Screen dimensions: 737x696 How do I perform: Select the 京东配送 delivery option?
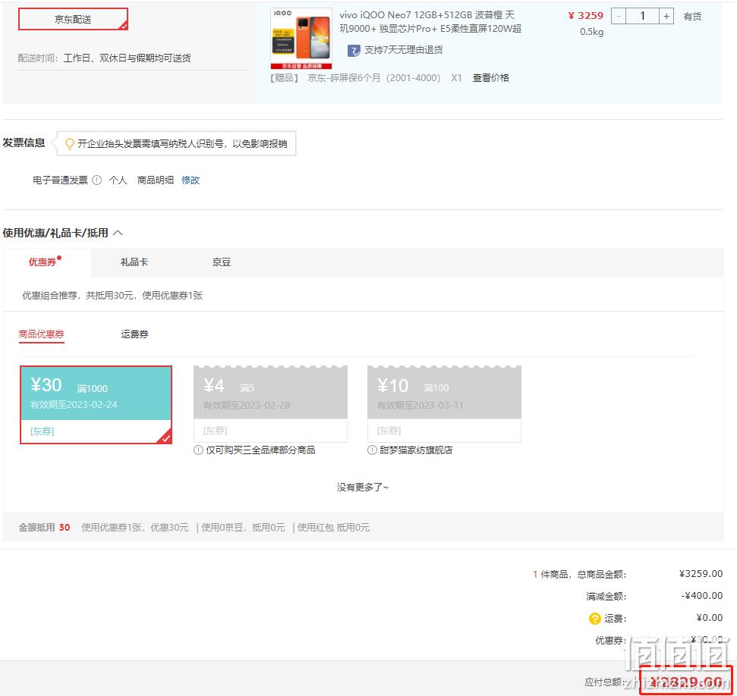click(73, 19)
